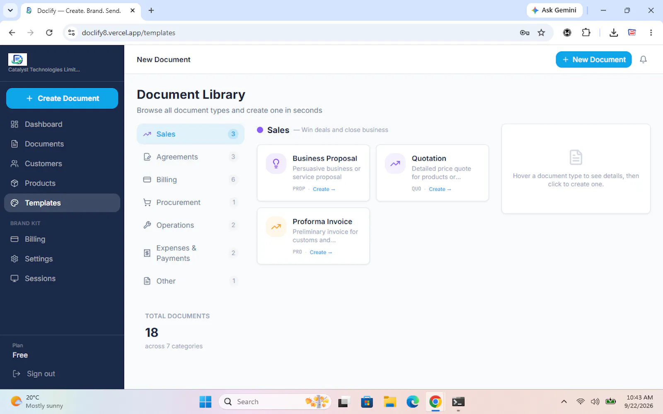The height and width of the screenshot is (414, 663).
Task: Select the Operations category
Action: point(190,225)
